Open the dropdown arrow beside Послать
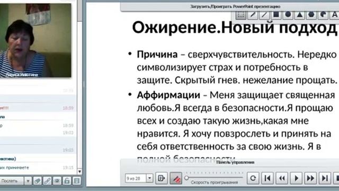 [28, 180]
